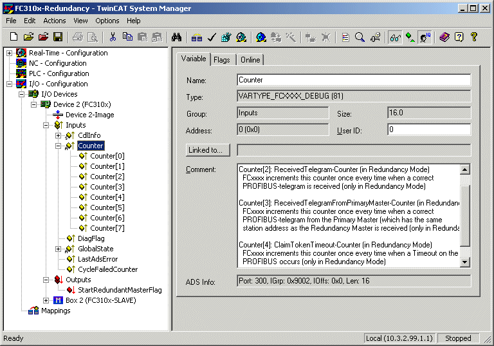Image resolution: width=494 pixels, height=346 pixels.
Task: Open the View menu
Action: (x=80, y=21)
